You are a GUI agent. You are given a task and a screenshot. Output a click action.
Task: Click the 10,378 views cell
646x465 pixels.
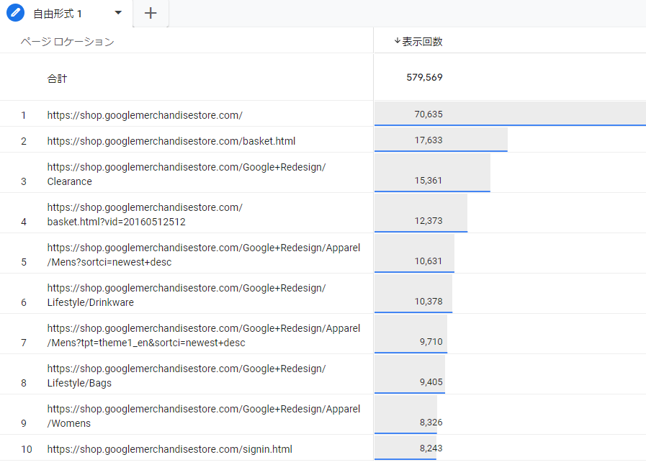pos(429,302)
